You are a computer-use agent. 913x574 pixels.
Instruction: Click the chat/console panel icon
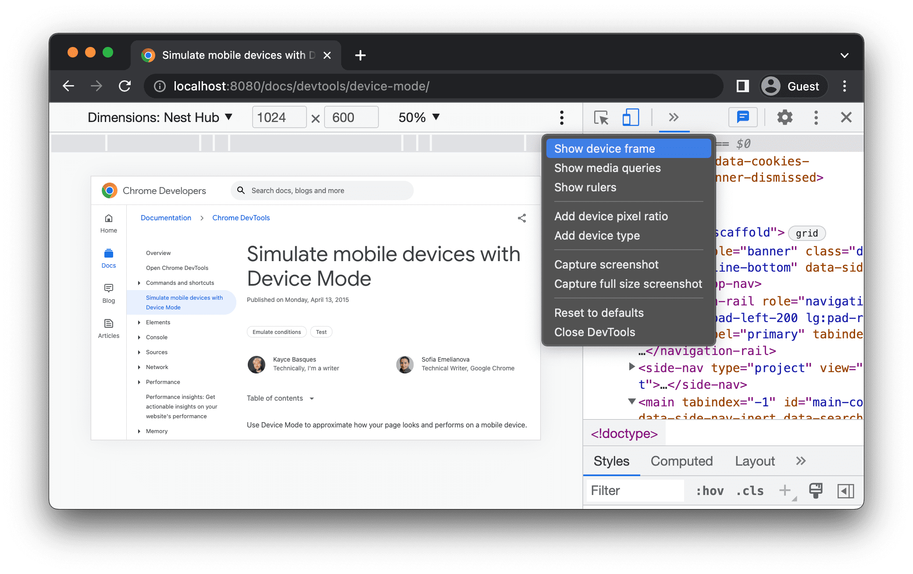[742, 118]
